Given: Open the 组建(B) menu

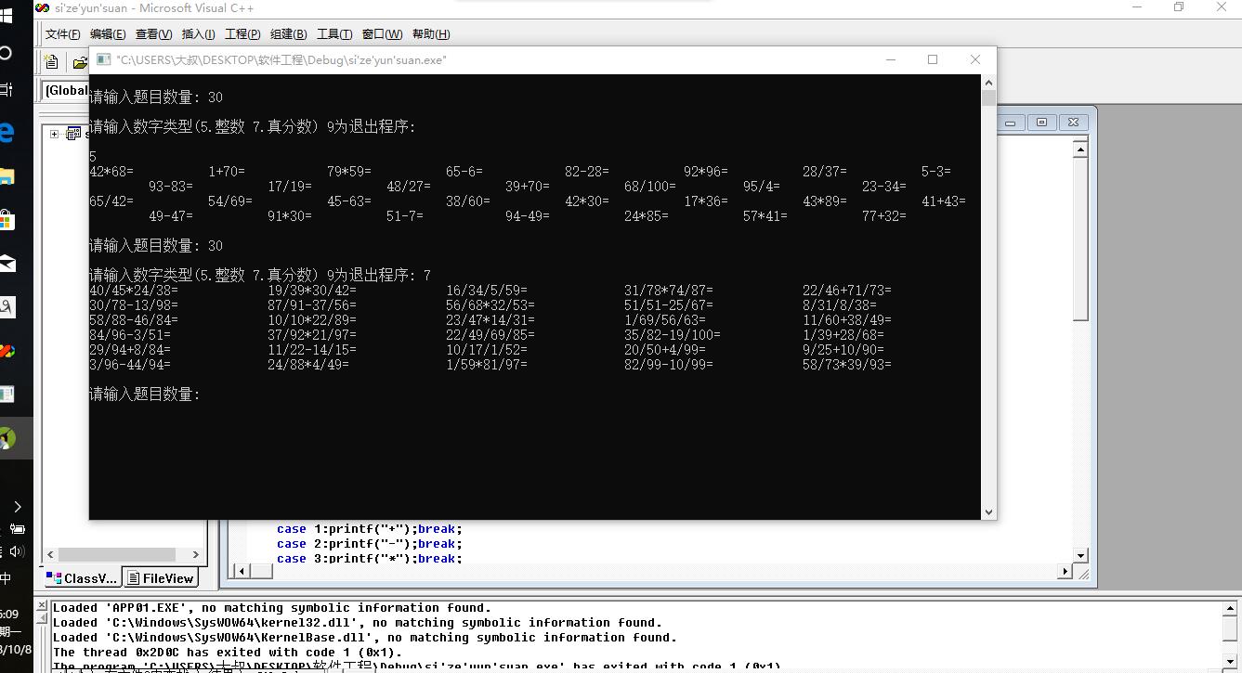Looking at the screenshot, I should click(288, 34).
